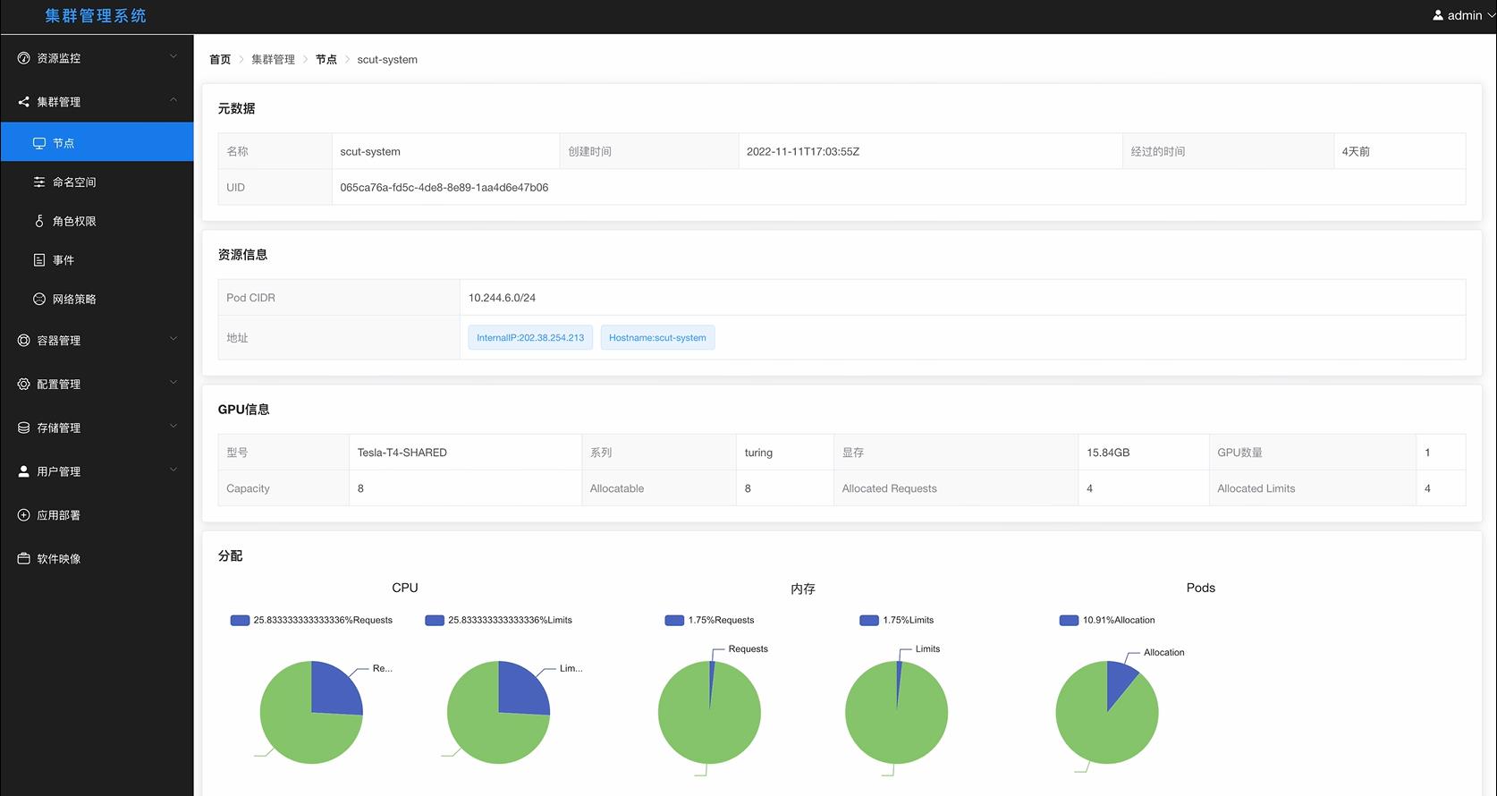Toggle the Pods Allocation legend series
Image resolution: width=1497 pixels, height=796 pixels.
[x=1106, y=621]
